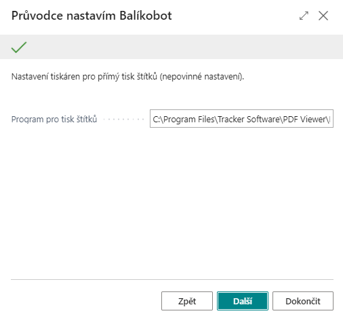Select the Program pro tisk štítků label

[54, 119]
